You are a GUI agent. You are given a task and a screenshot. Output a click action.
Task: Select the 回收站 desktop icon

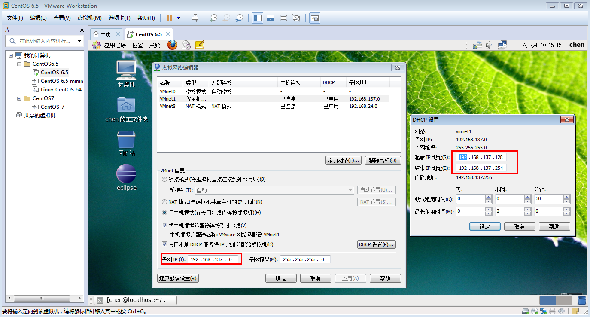[126, 143]
